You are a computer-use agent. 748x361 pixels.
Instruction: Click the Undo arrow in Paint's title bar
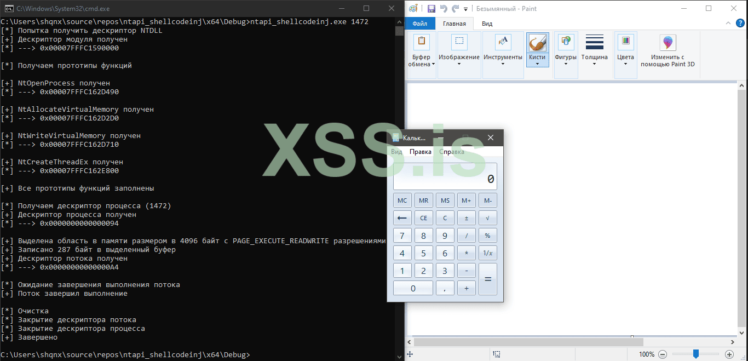pos(444,9)
